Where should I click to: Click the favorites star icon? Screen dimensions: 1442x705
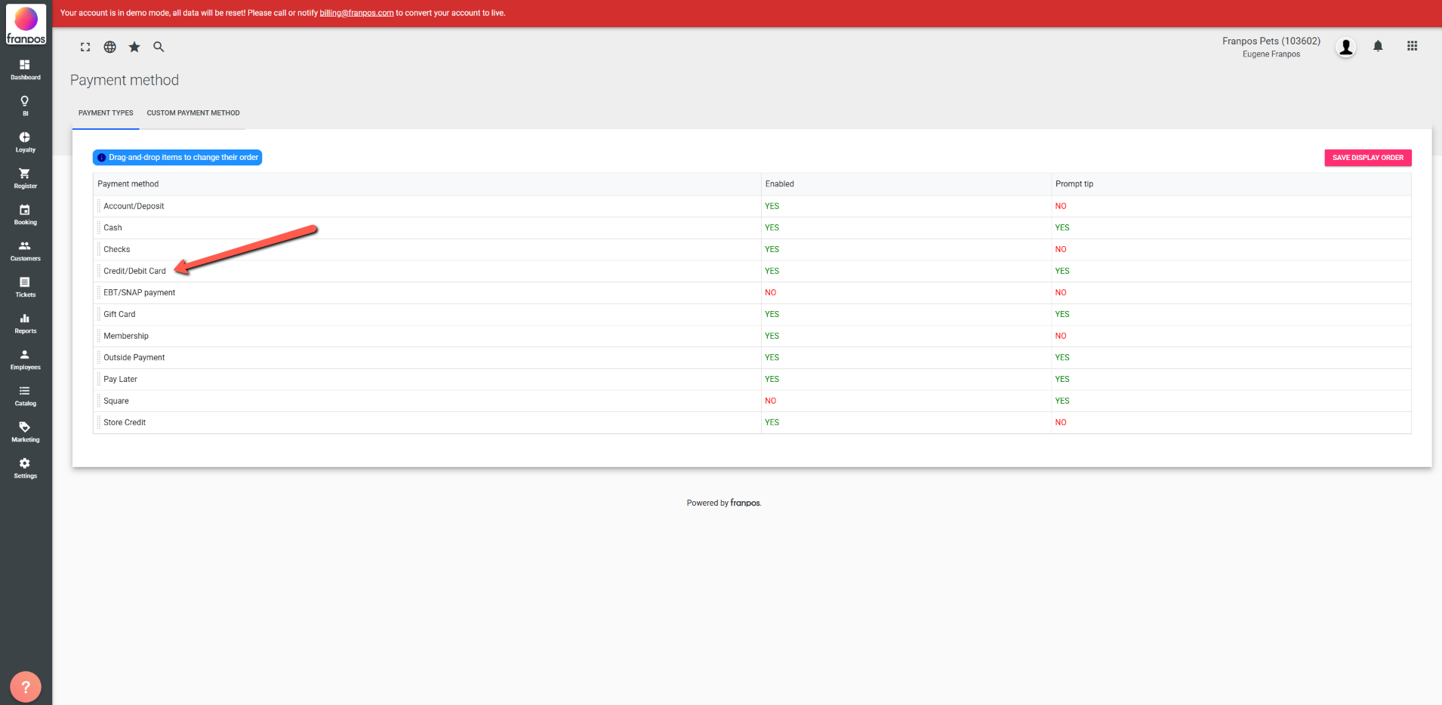point(134,47)
